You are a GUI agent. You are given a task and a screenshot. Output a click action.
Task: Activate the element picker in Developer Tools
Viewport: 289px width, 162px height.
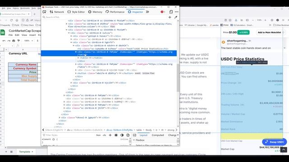point(44,12)
